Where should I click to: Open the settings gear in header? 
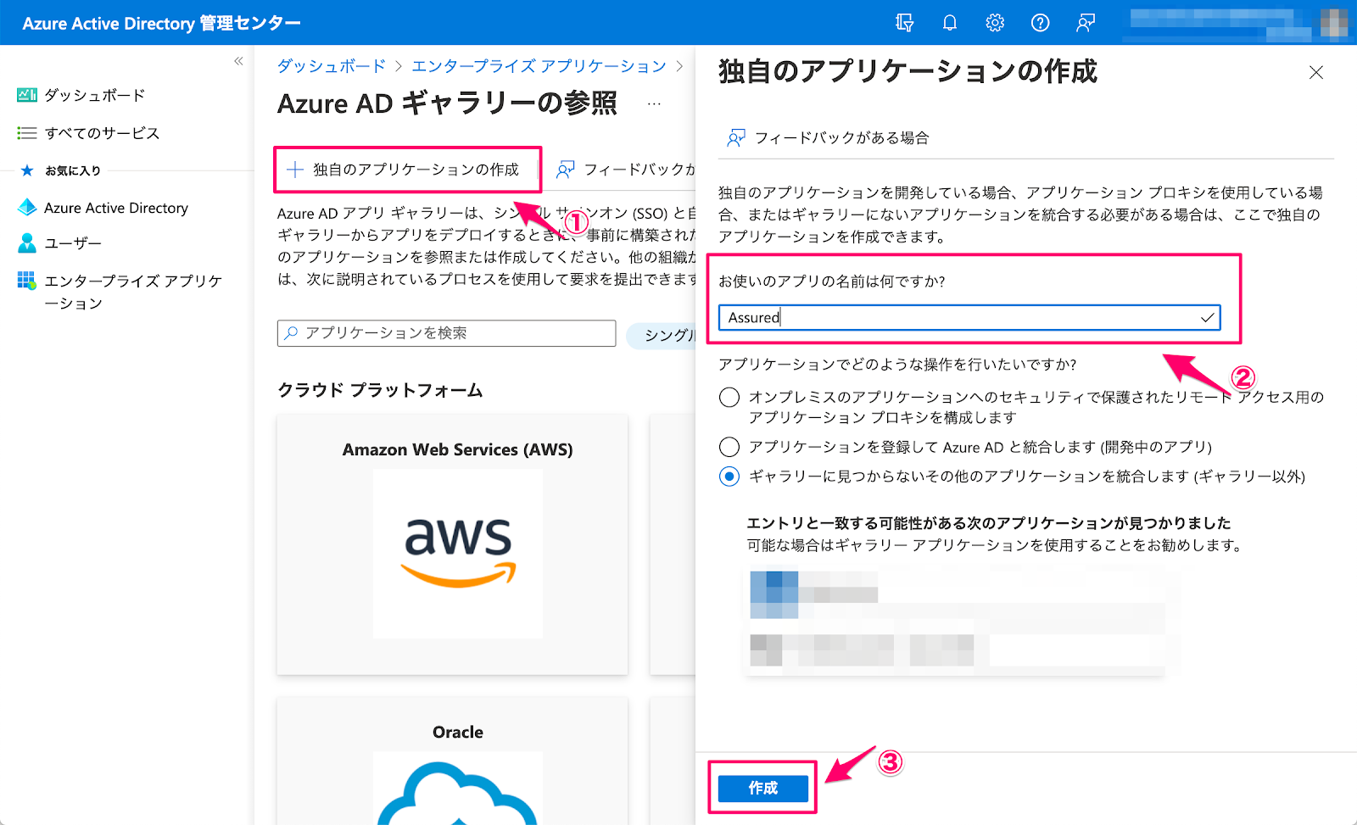[995, 23]
